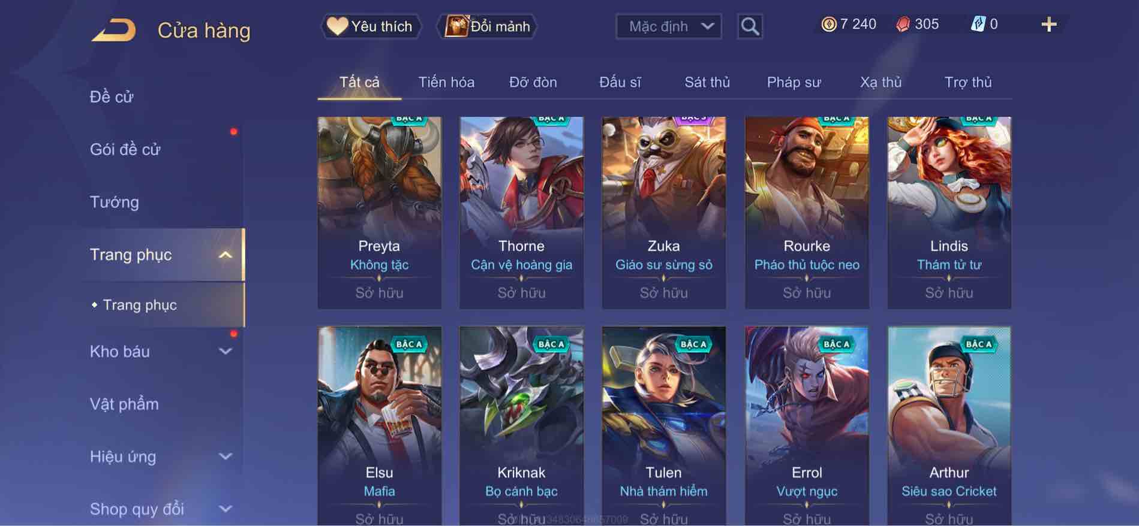This screenshot has width=1139, height=526.
Task: Click the back arrow icon
Action: pyautogui.click(x=113, y=30)
